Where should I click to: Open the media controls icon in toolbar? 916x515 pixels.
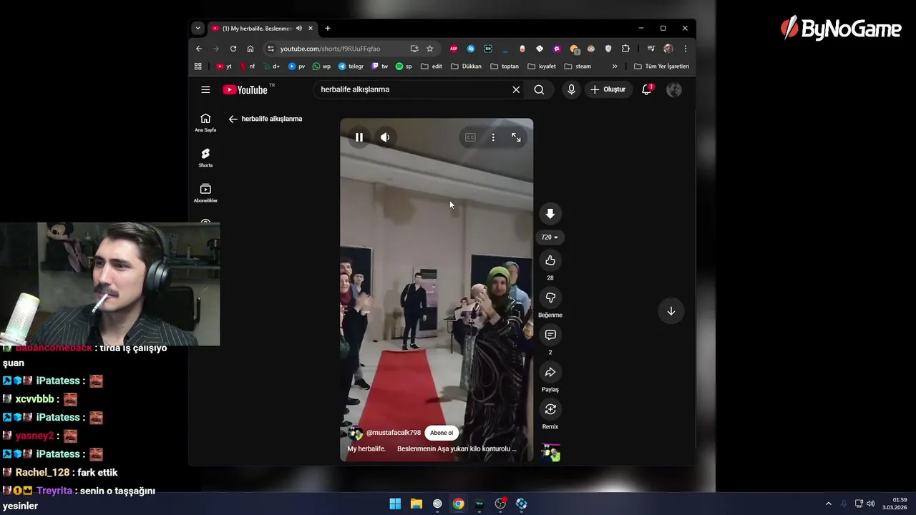(651, 49)
